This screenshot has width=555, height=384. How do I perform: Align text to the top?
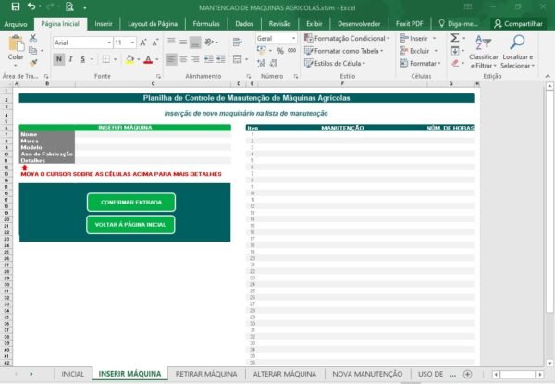click(x=171, y=43)
